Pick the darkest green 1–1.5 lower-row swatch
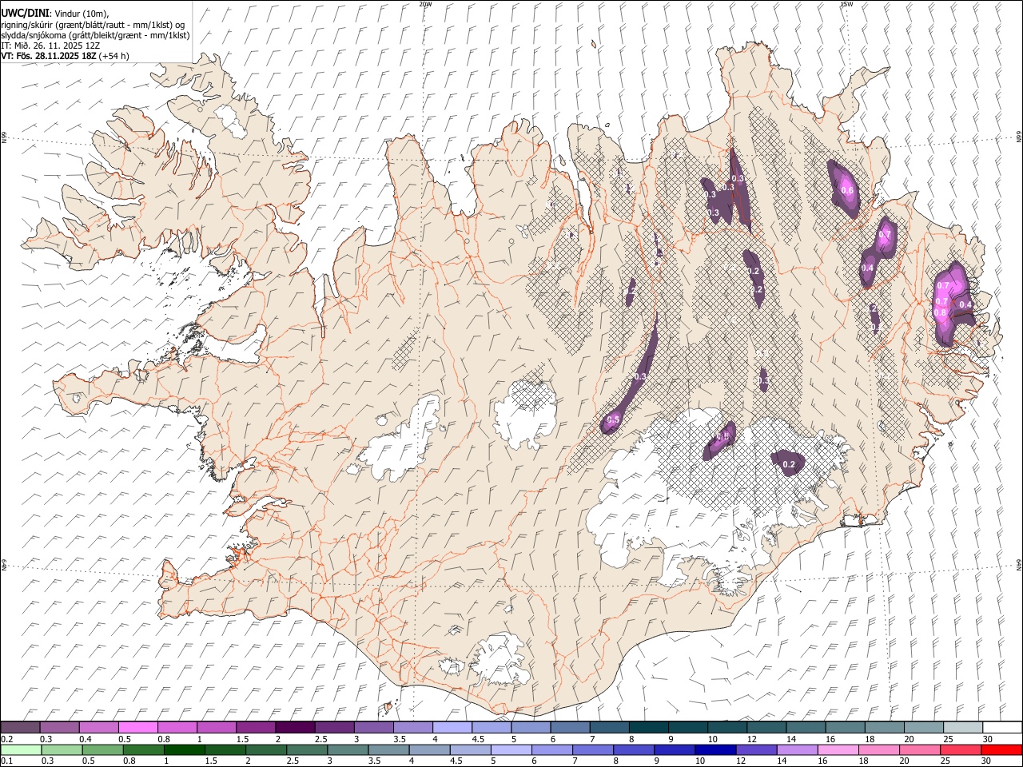The width and height of the screenshot is (1023, 767). (184, 749)
